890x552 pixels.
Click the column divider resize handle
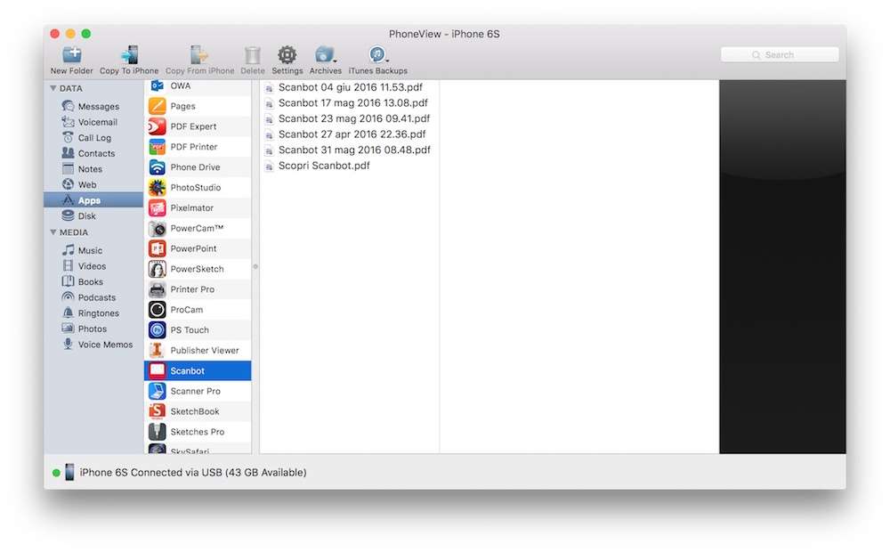click(x=255, y=266)
